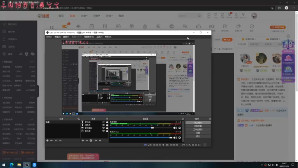Click the Douyu logo in browser header
Image resolution: width=298 pixels, height=168 pixels.
43,16
